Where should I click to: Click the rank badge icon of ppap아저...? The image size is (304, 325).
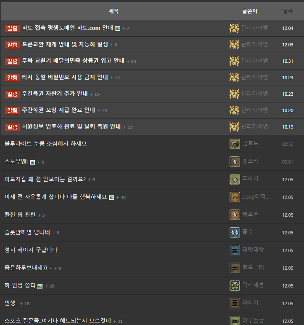235,197
